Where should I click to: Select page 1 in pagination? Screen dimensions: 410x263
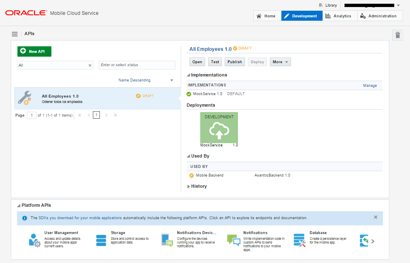point(96,115)
